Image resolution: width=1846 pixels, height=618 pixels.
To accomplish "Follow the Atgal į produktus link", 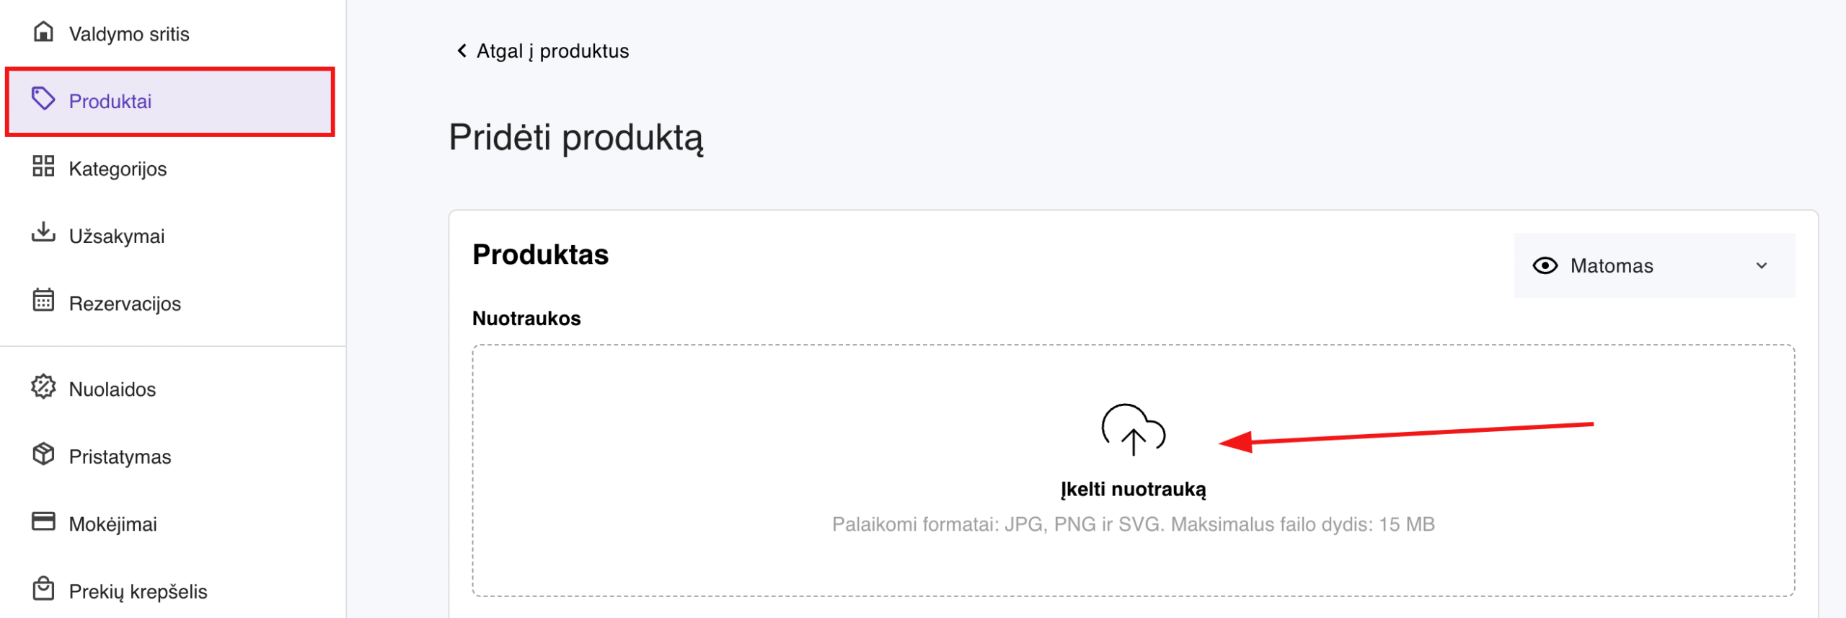I will pos(552,51).
